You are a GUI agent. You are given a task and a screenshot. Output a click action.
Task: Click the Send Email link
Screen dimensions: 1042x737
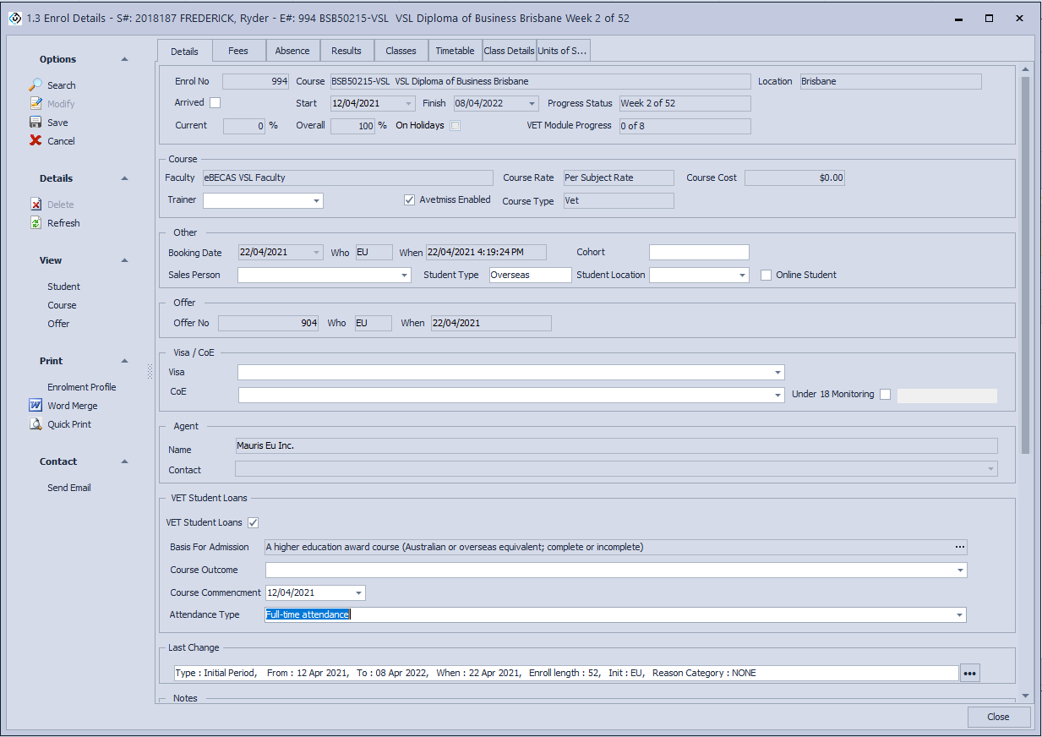coord(69,488)
